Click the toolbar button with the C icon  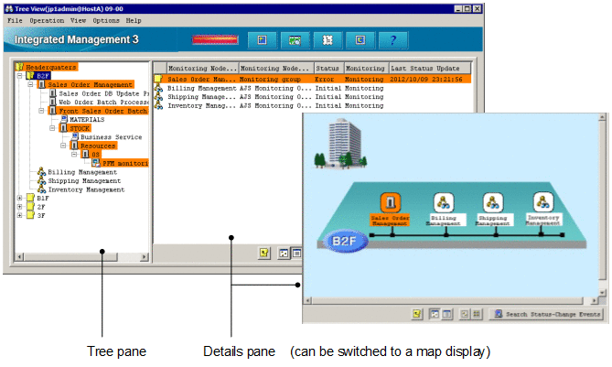point(360,40)
